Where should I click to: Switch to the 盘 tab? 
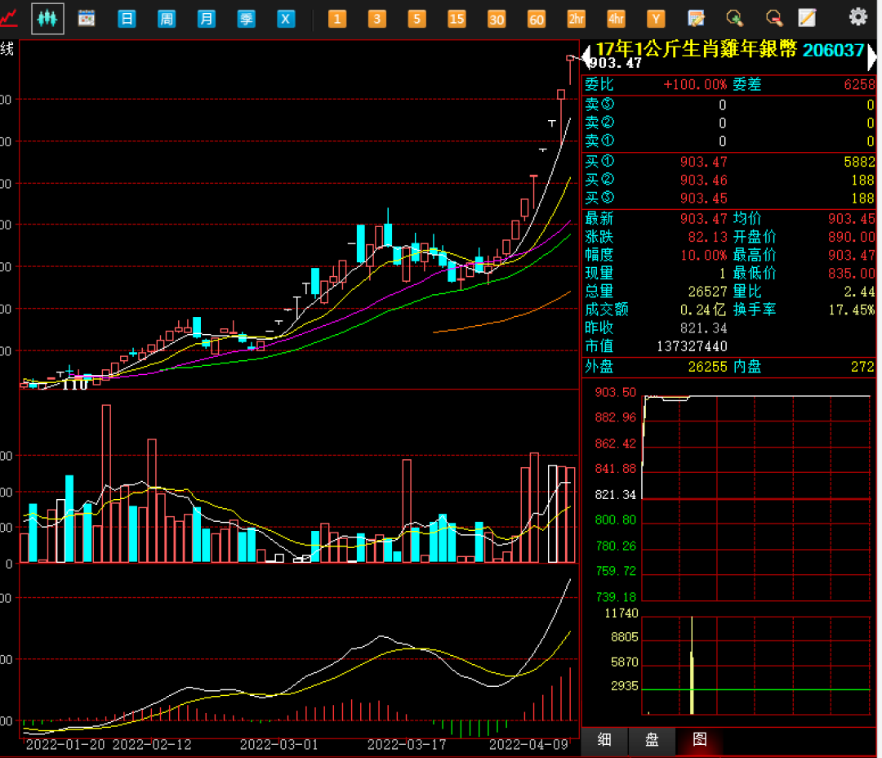click(x=652, y=739)
